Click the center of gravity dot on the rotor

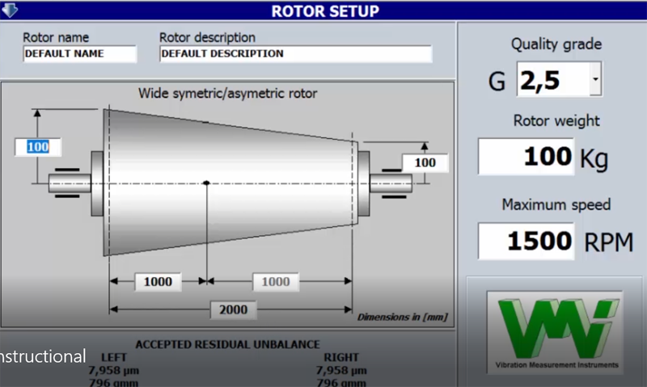(x=207, y=183)
